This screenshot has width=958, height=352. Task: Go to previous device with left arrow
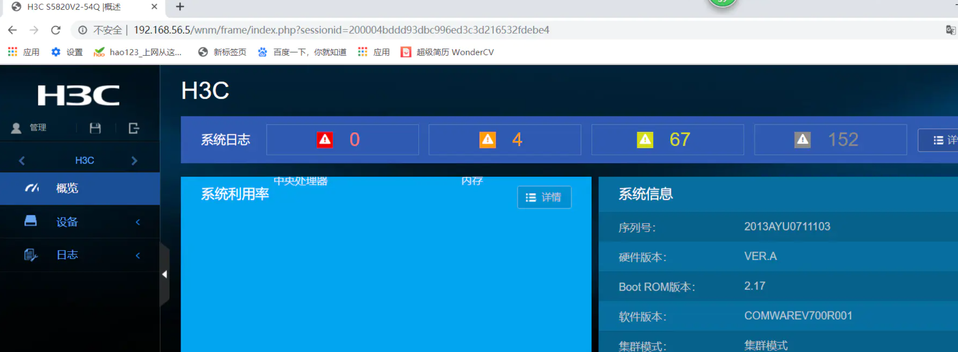pyautogui.click(x=22, y=161)
